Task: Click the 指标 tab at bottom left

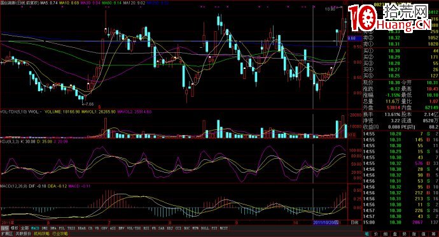Action: [4, 228]
